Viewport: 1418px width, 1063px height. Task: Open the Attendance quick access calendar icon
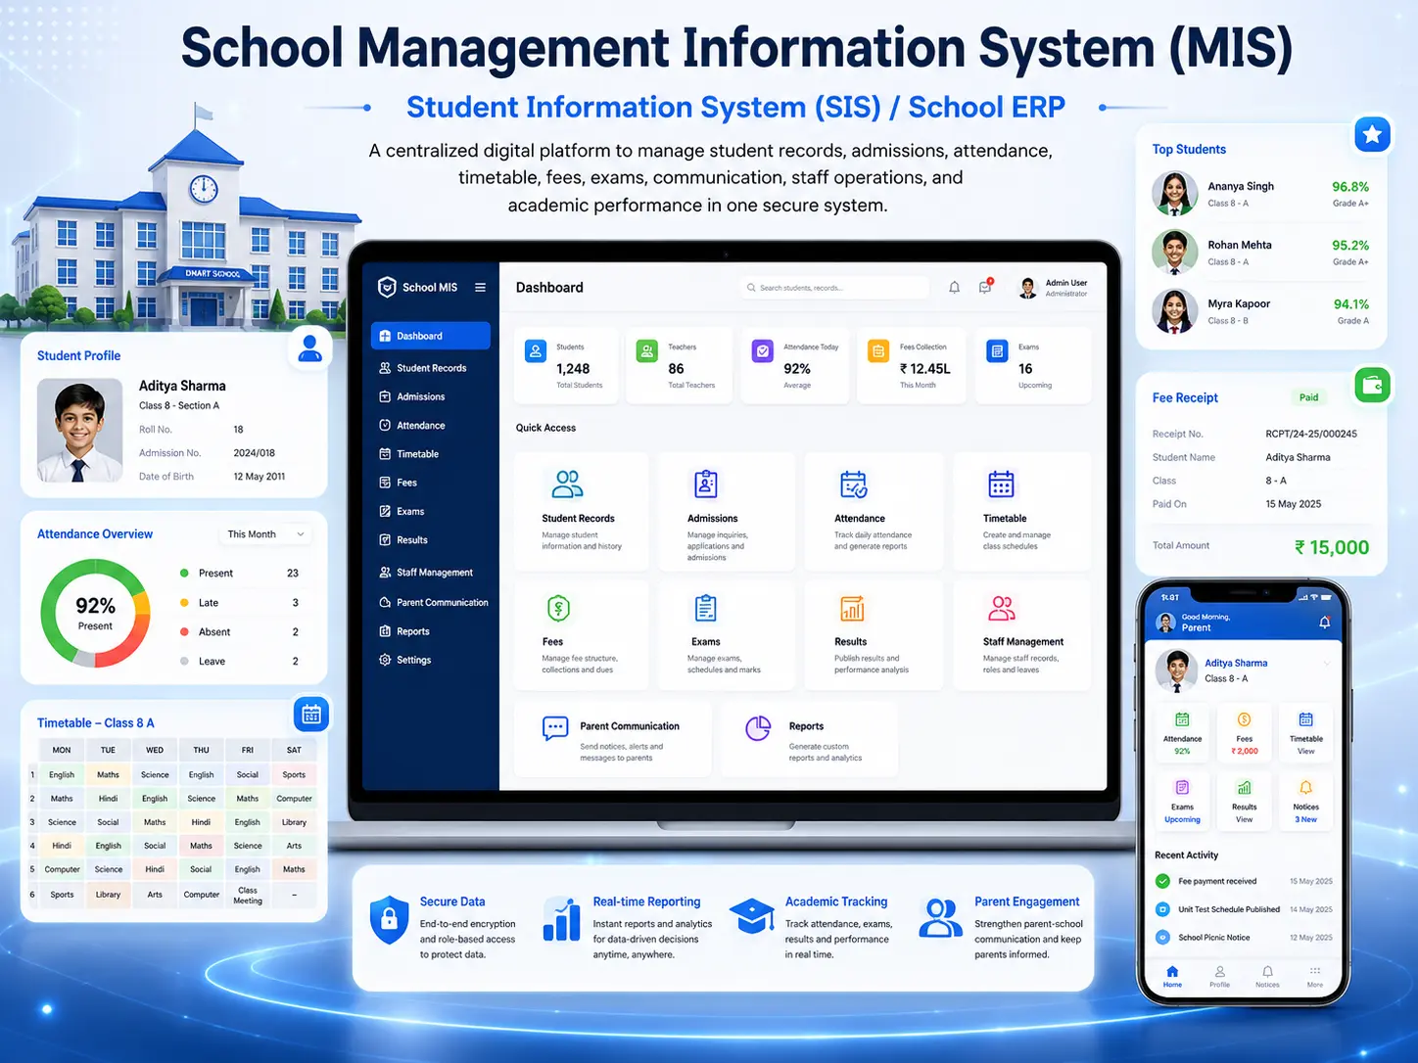(x=853, y=485)
